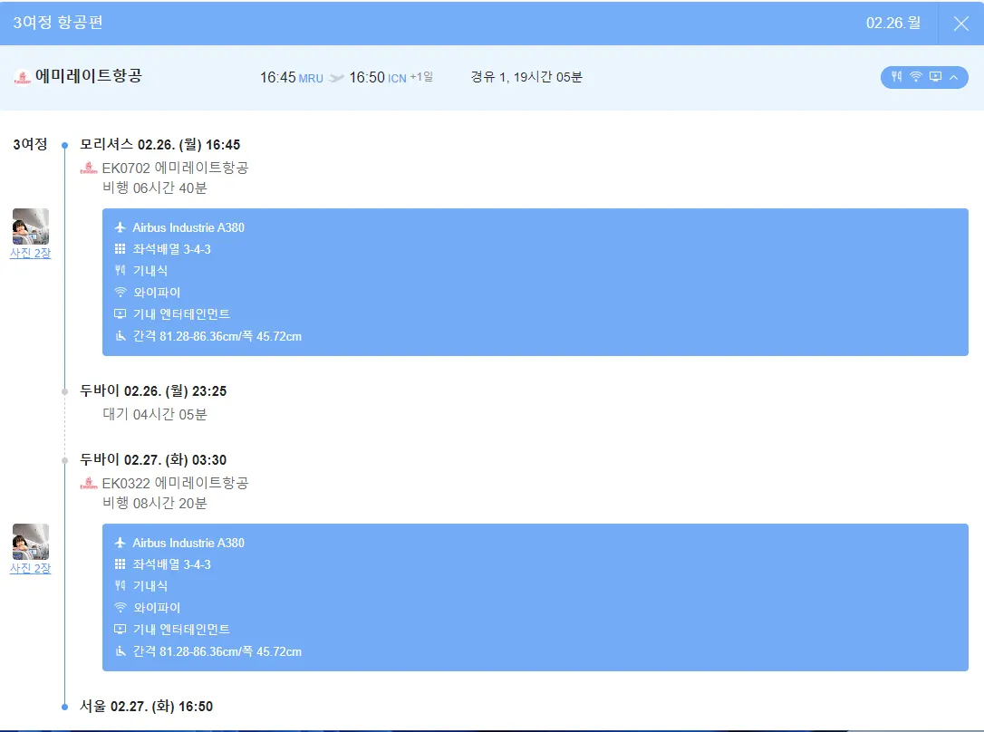Click the plane arrow between MRU and ICN

(336, 78)
